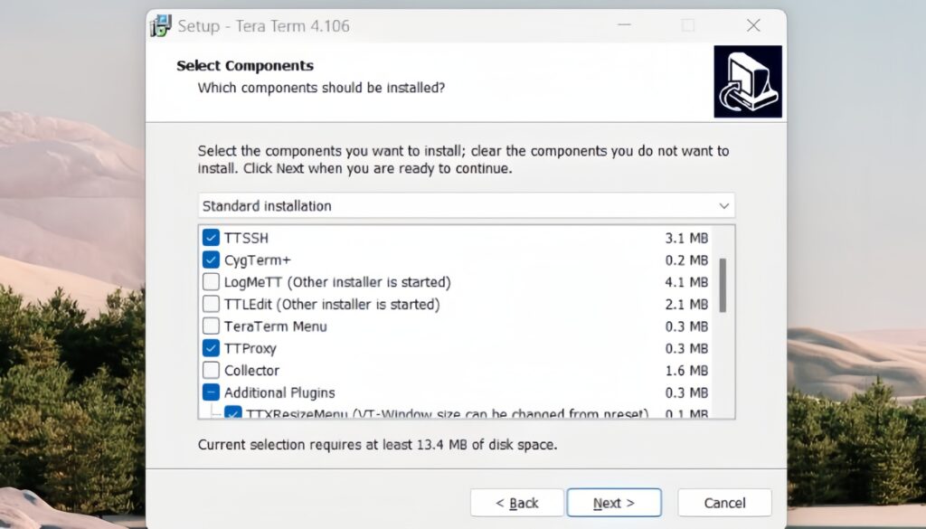Uncheck the CygTerm+ component checkbox
The image size is (926, 529).
click(x=211, y=260)
